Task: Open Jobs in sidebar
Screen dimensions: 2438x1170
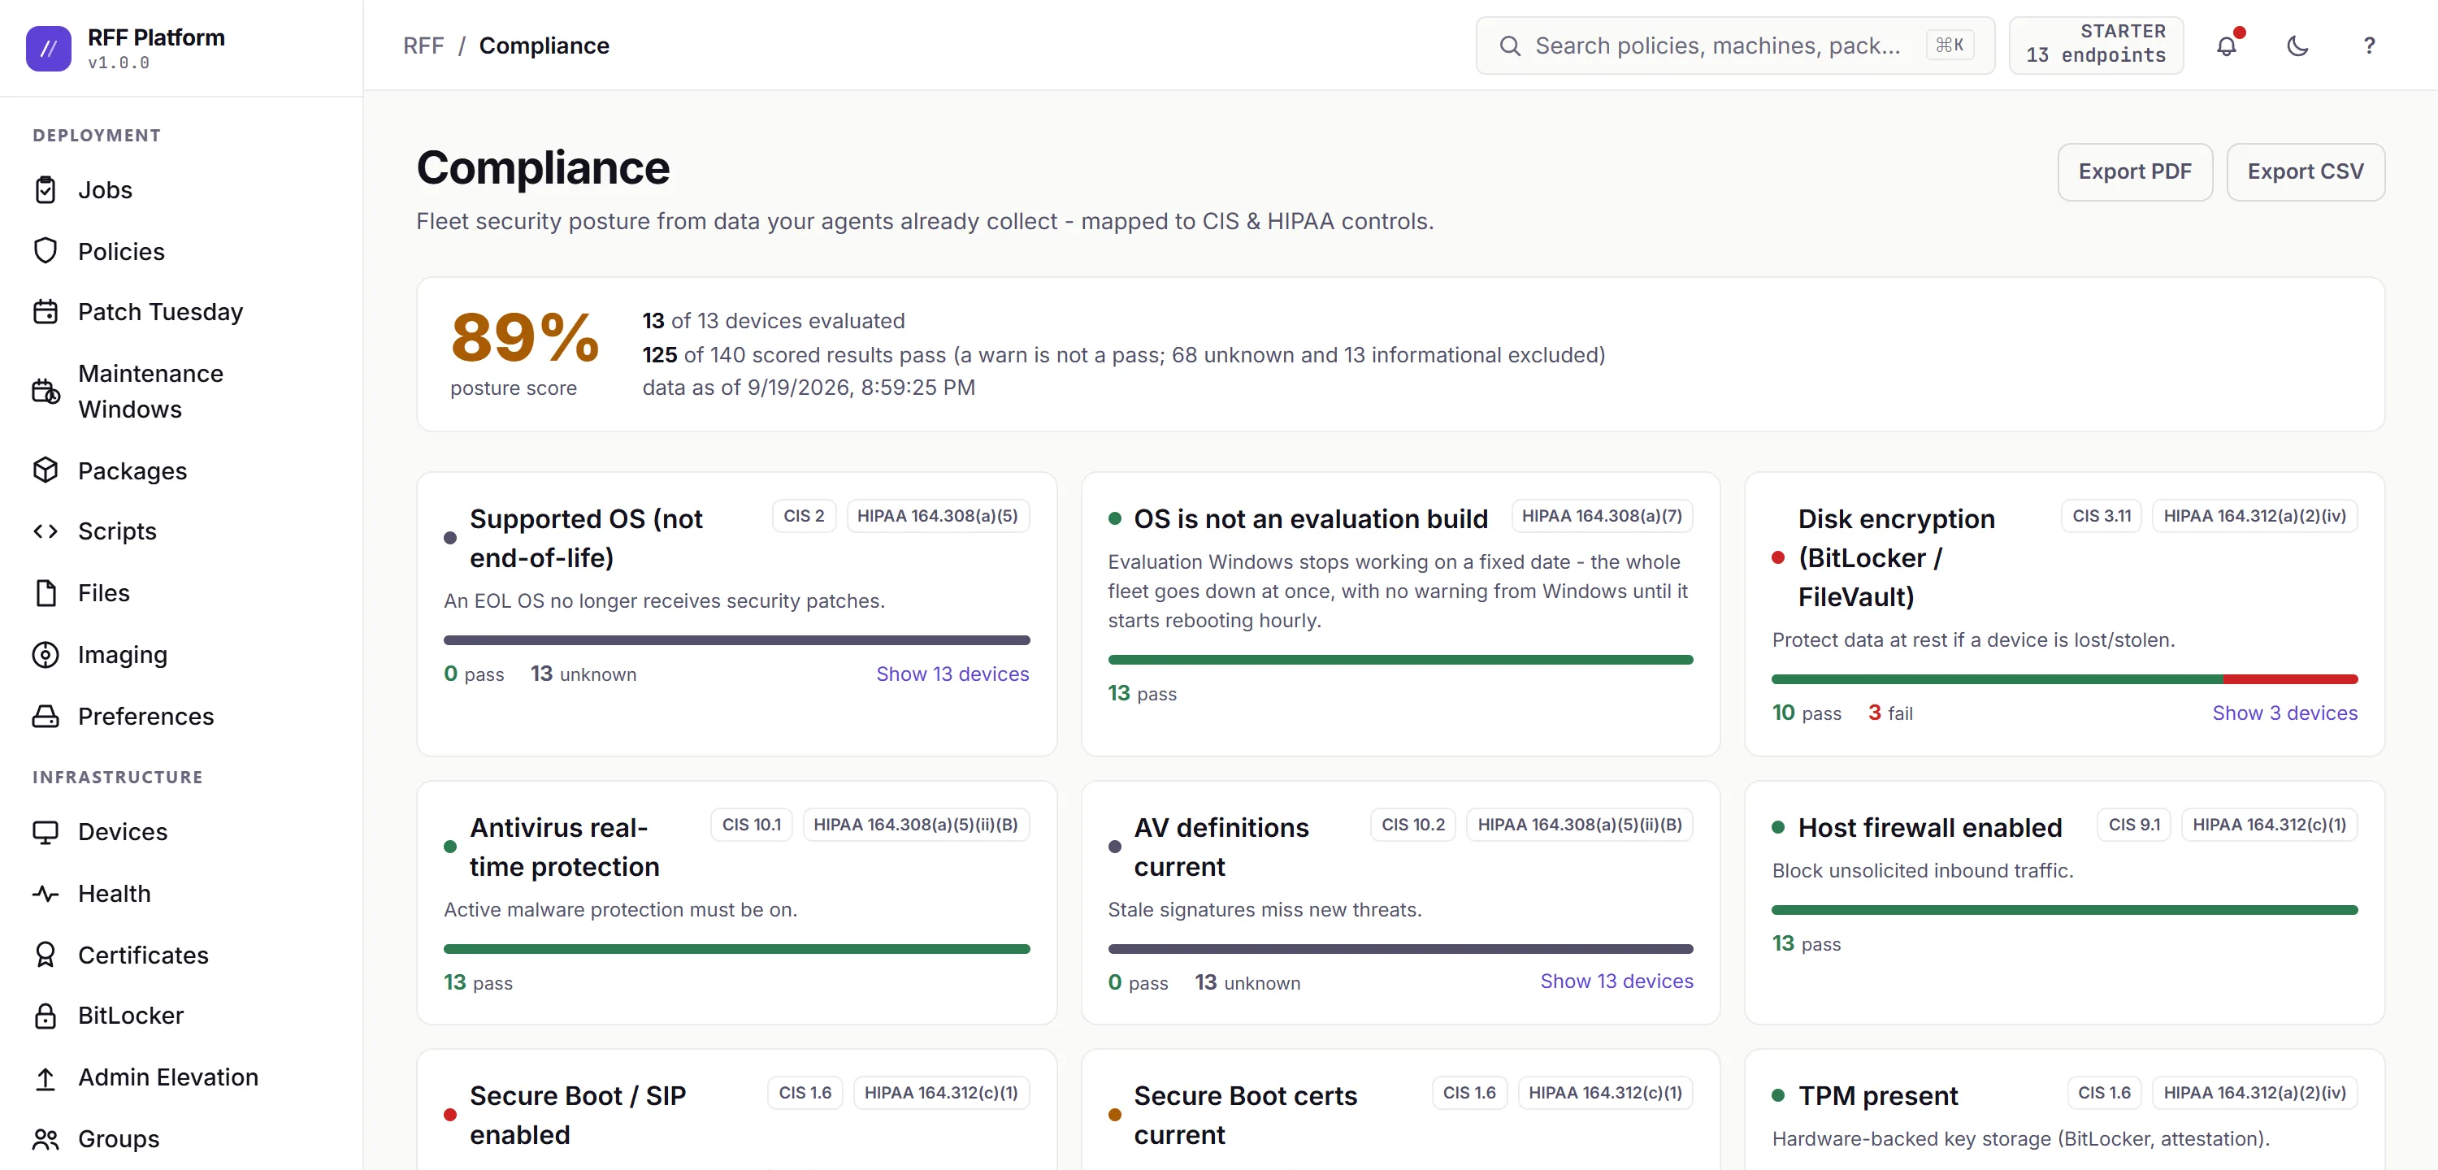Action: pos(180,190)
